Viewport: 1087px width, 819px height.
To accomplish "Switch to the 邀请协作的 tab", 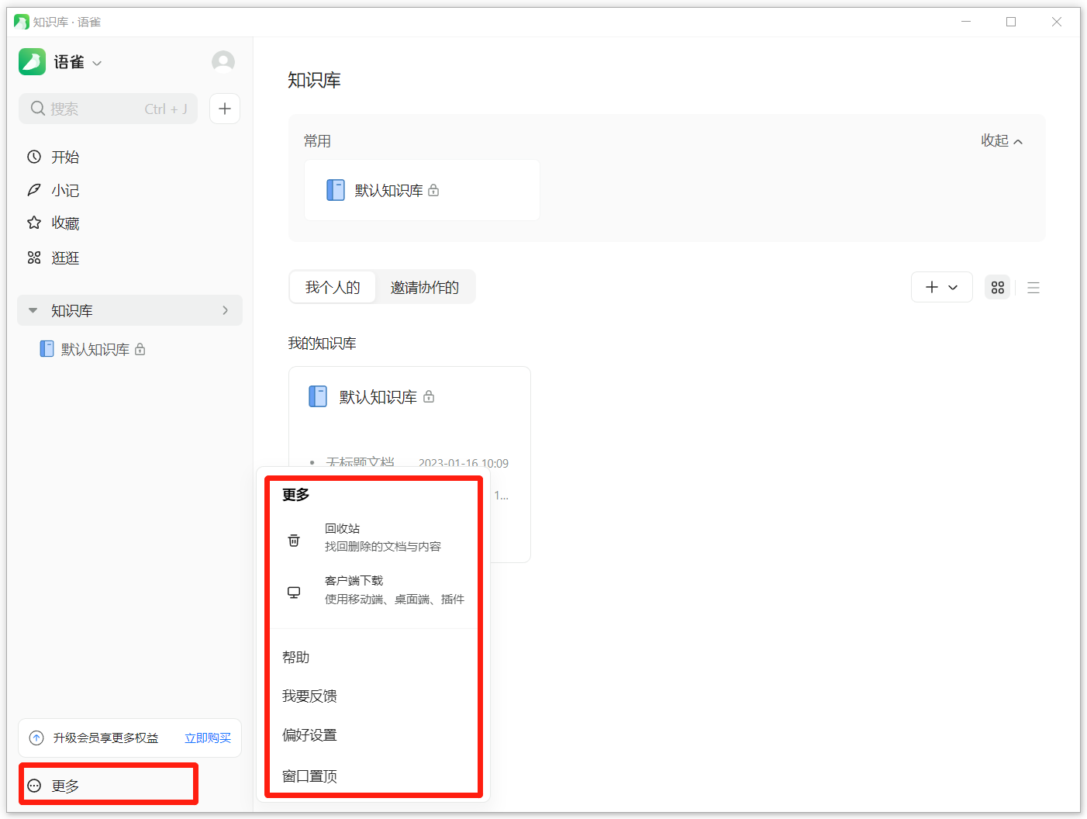I will pyautogui.click(x=424, y=288).
